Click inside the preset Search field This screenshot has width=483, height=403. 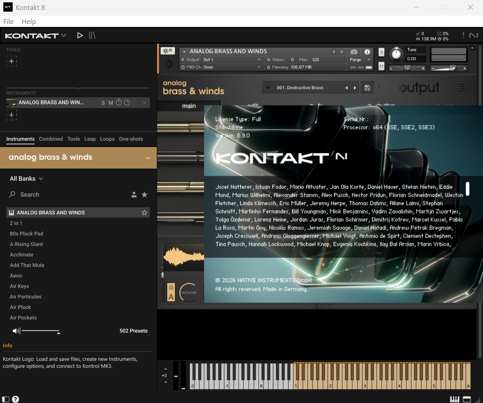50,194
